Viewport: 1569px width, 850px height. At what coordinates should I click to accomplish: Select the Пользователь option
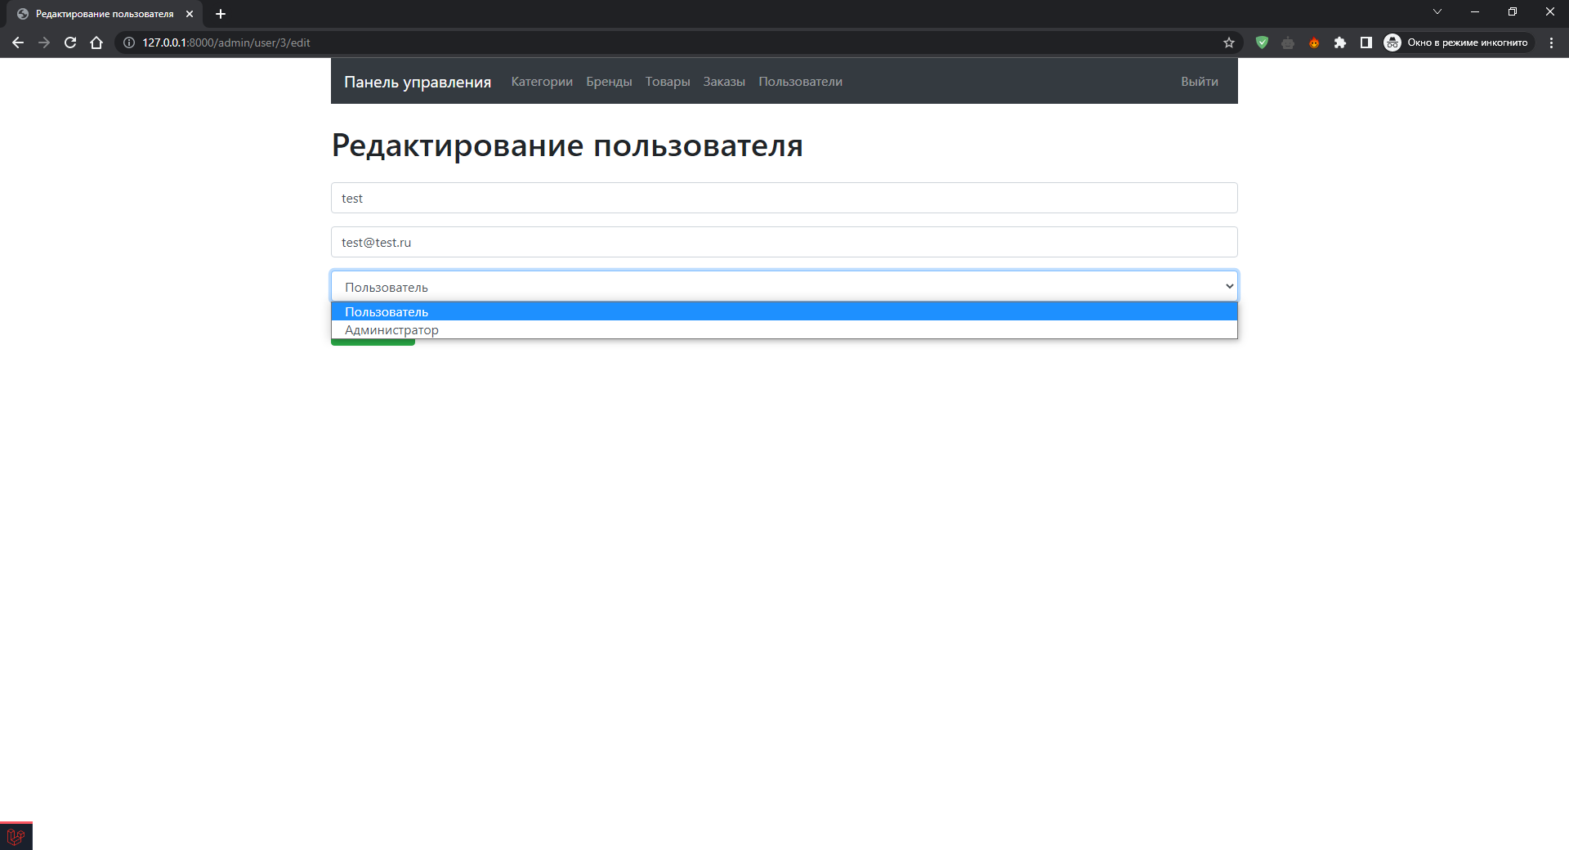click(385, 311)
